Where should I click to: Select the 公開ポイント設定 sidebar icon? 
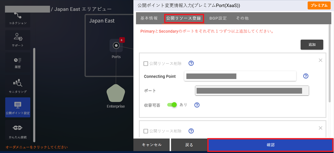point(17,107)
